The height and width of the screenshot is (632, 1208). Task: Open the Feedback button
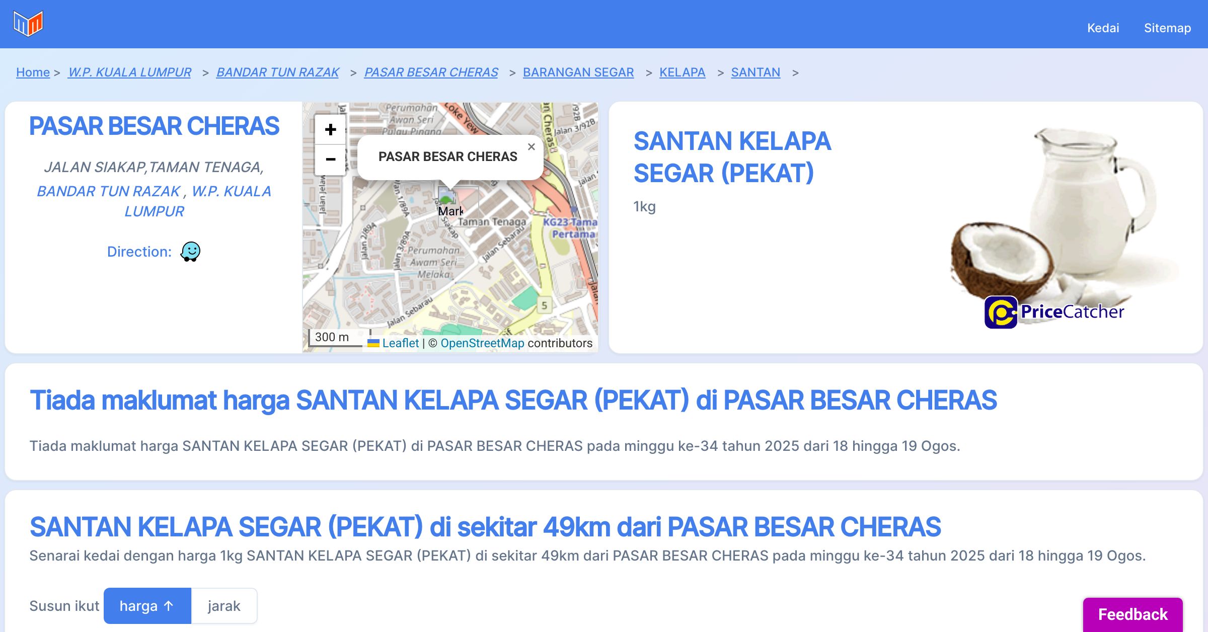tap(1133, 614)
